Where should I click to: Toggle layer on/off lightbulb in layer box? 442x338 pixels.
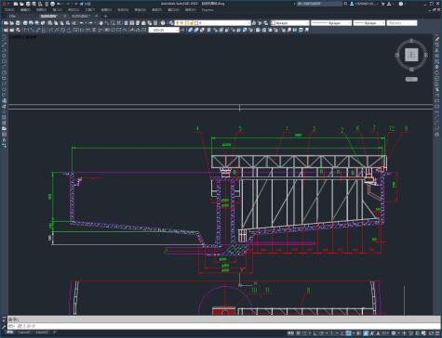coord(178,23)
